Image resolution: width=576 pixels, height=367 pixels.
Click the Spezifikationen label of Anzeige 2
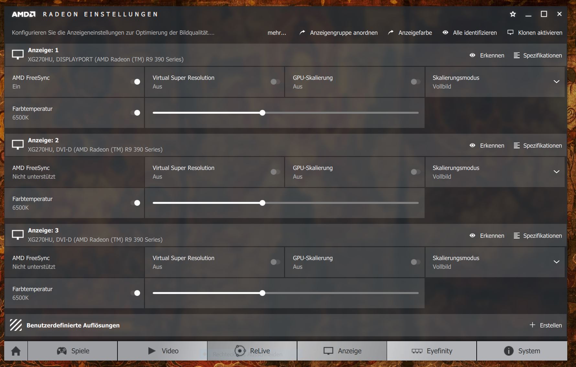(543, 146)
